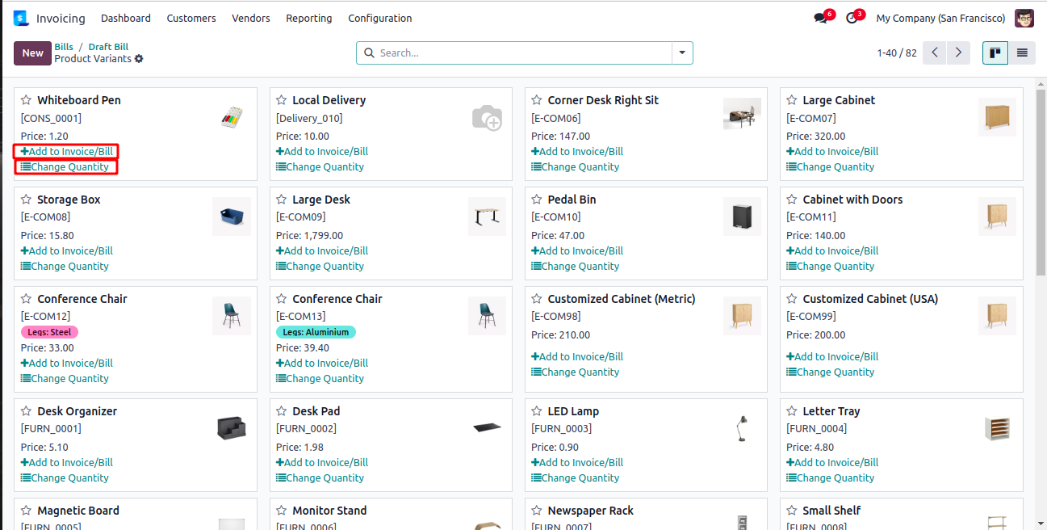Image resolution: width=1047 pixels, height=530 pixels.
Task: Click the user avatar icon
Action: pyautogui.click(x=1024, y=18)
